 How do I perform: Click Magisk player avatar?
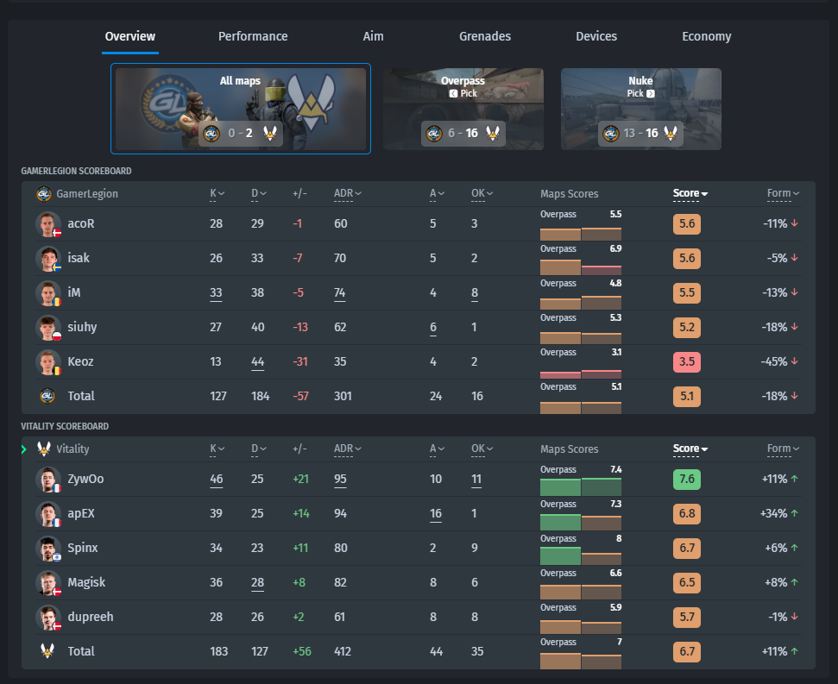coord(47,582)
